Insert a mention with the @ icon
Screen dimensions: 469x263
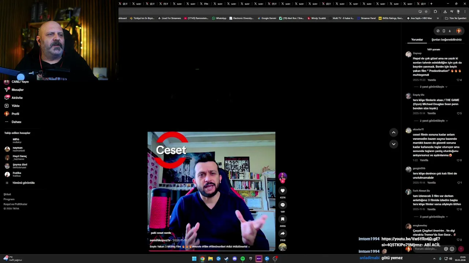(446, 249)
